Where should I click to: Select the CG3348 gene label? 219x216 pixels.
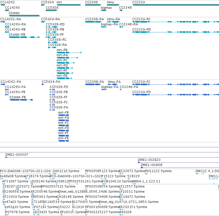(x=125, y=8)
